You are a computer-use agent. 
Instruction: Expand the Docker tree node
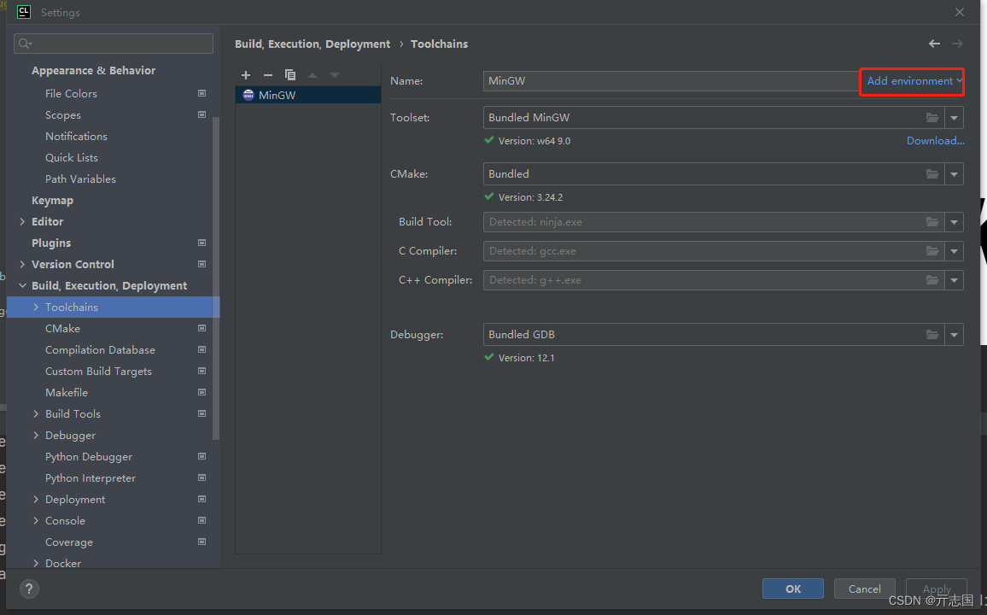(36, 564)
